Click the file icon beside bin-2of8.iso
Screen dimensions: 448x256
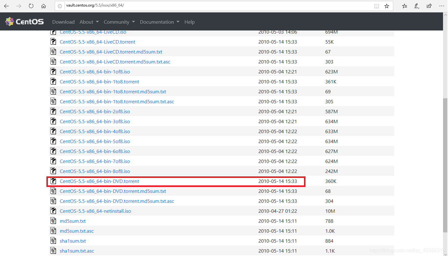click(x=53, y=111)
